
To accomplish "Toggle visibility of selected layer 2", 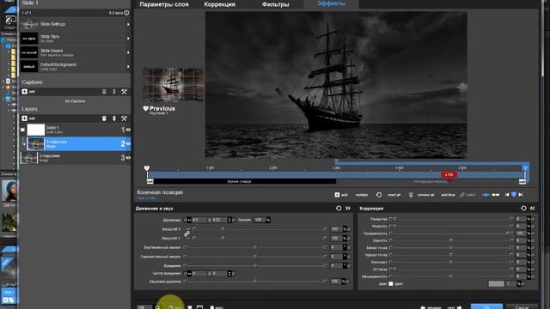I will [128, 143].
